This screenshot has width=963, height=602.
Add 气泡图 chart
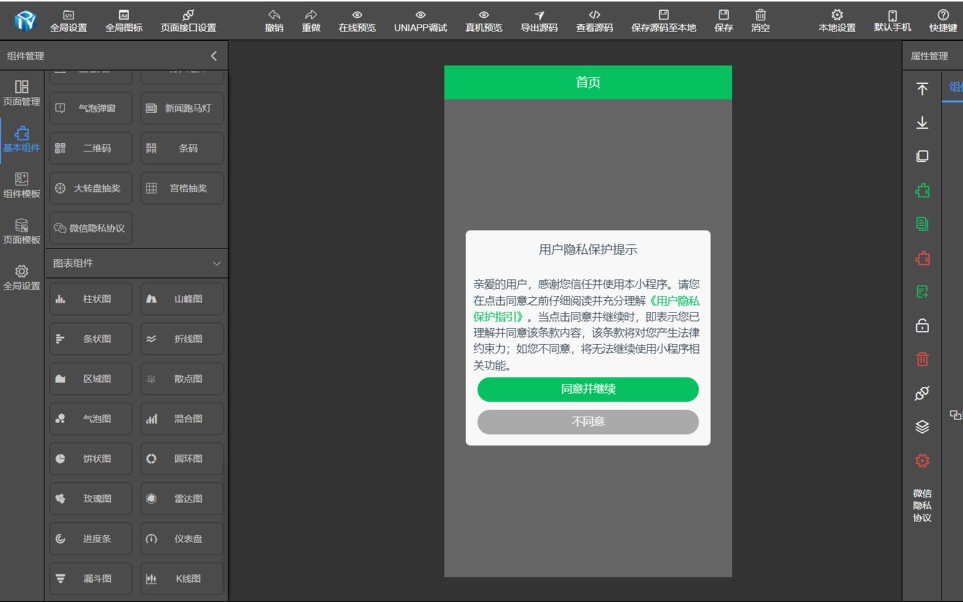[91, 419]
